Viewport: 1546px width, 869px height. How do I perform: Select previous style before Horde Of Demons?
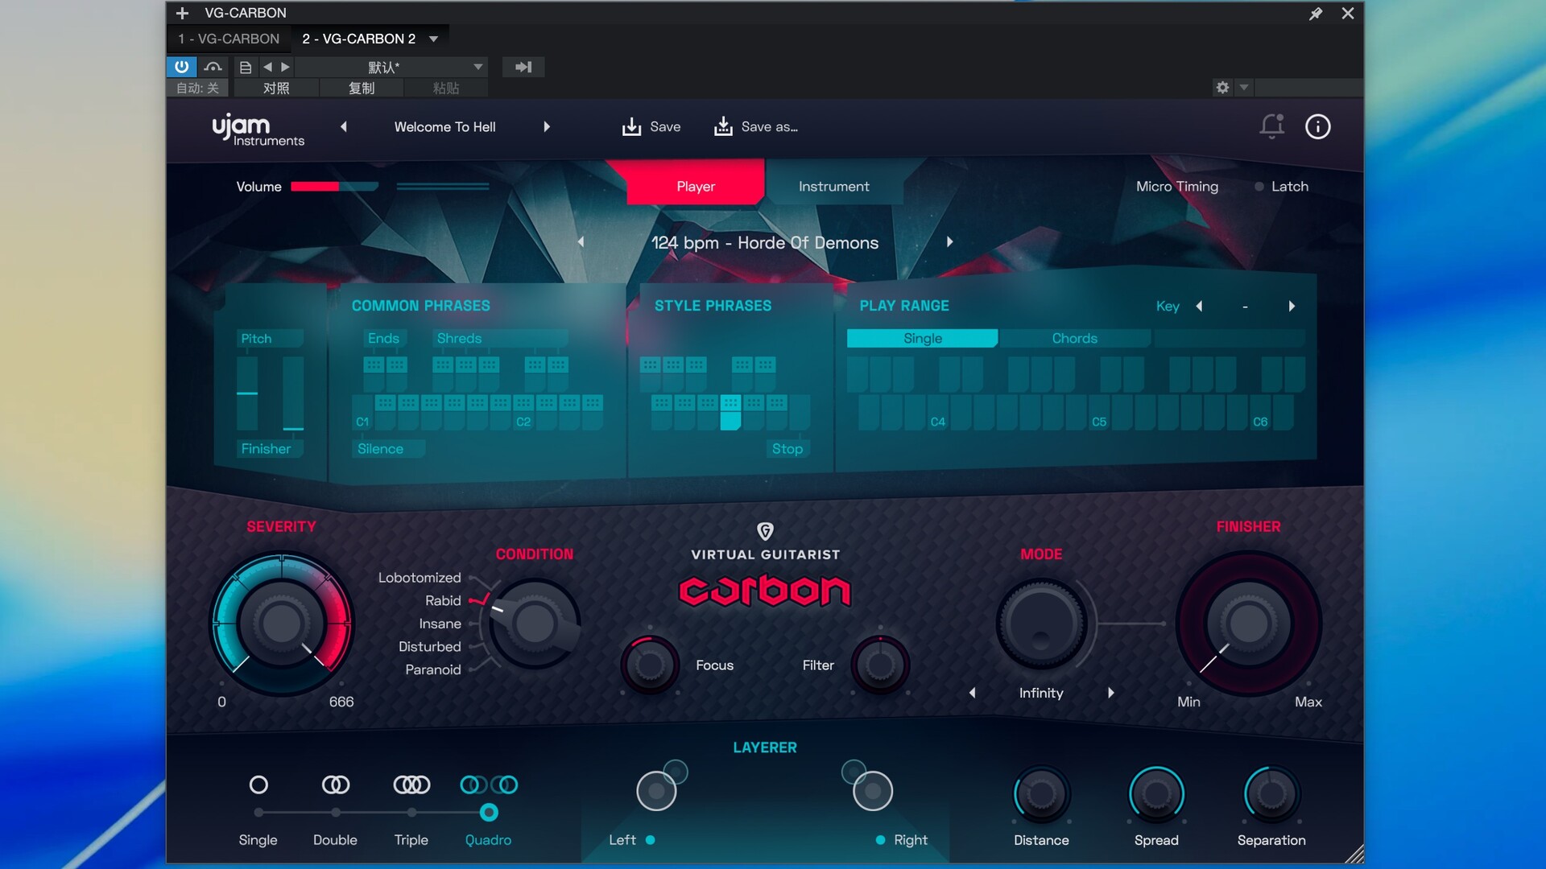pyautogui.click(x=581, y=242)
